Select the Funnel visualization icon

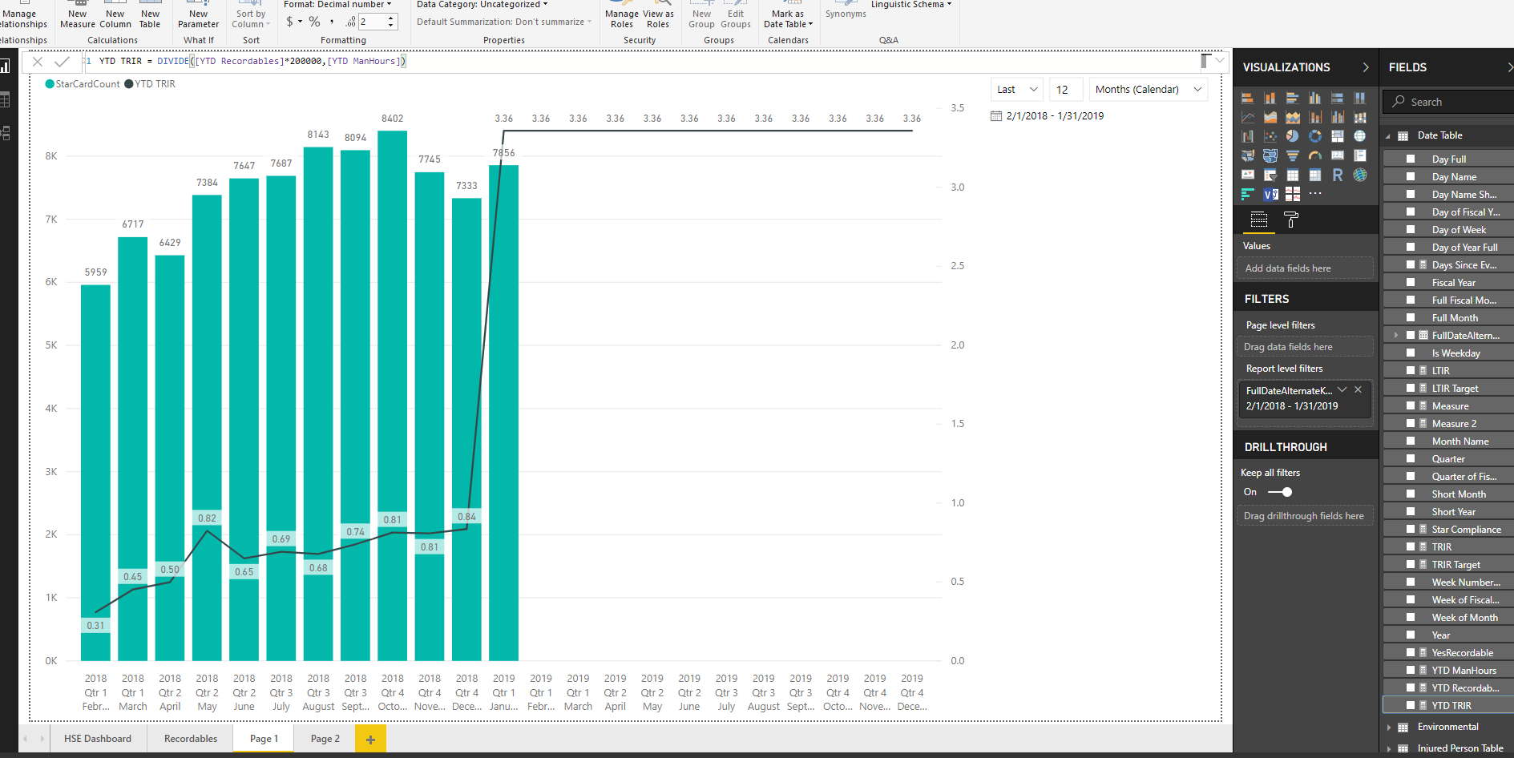point(1292,155)
